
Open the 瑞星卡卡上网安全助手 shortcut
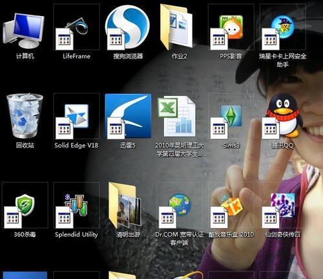coord(283,27)
